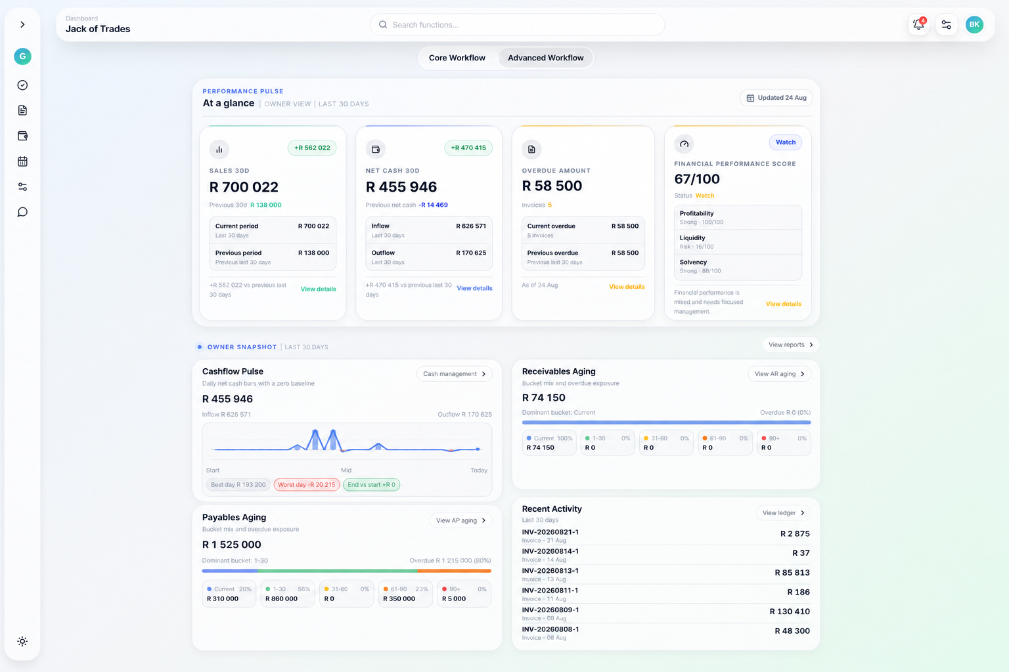The image size is (1009, 672).
Task: Click the Liquidity Risk score row
Action: (x=738, y=242)
